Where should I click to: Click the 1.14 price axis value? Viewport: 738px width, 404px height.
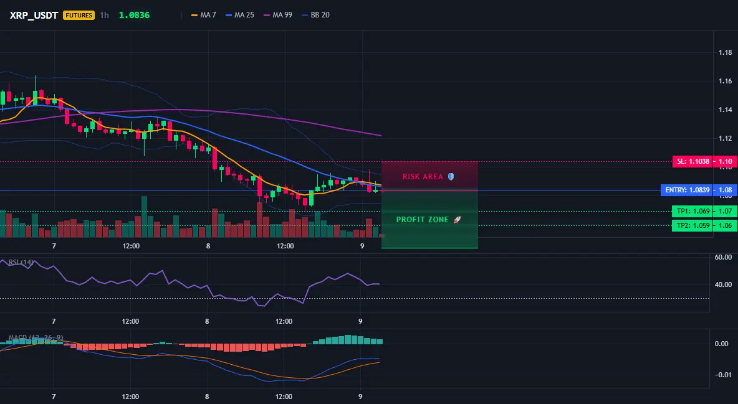[x=726, y=110]
